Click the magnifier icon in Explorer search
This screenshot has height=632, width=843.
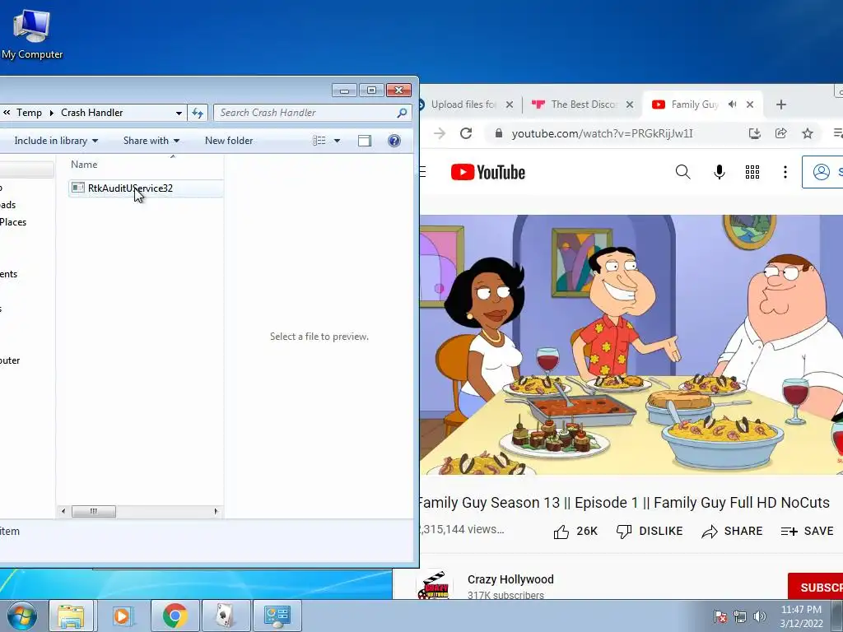(x=402, y=113)
